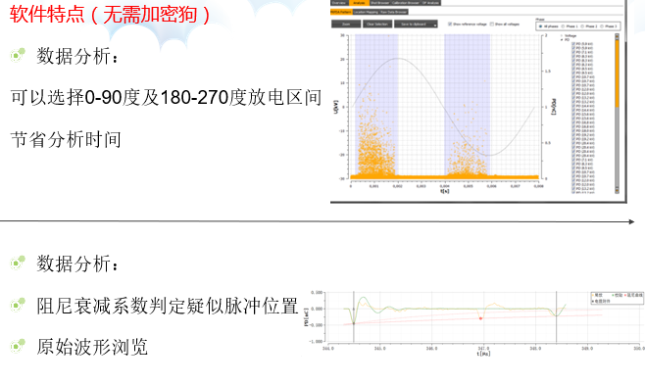Click the scrollbar down arrow in the PD list

tap(617, 190)
